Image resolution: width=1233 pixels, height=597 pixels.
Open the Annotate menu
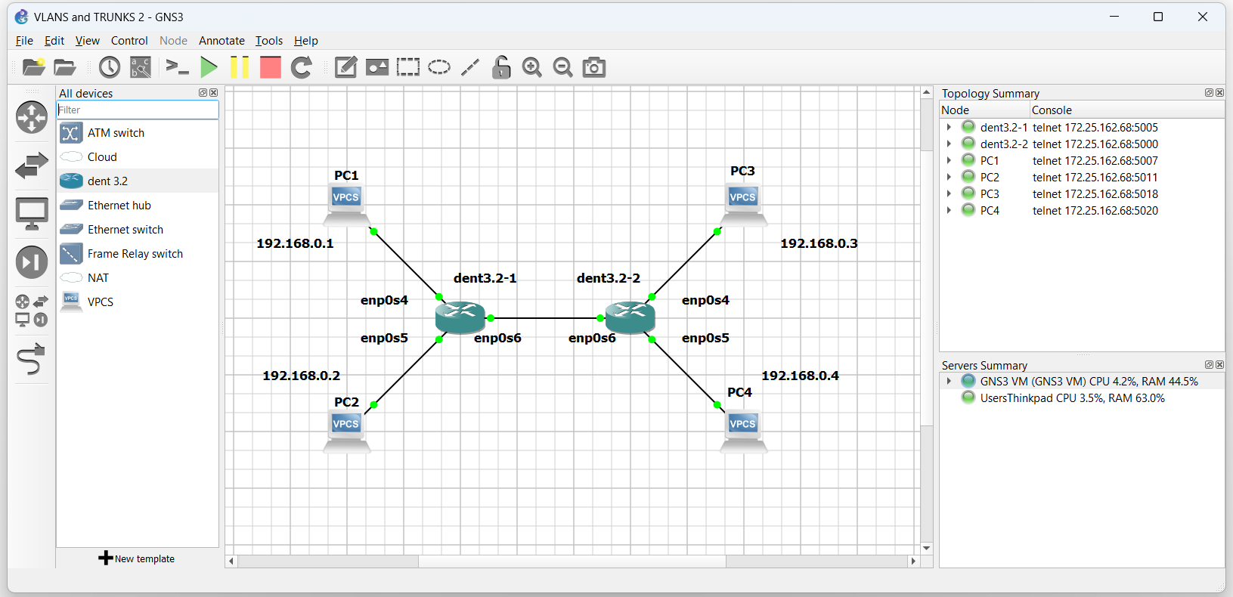click(x=222, y=41)
